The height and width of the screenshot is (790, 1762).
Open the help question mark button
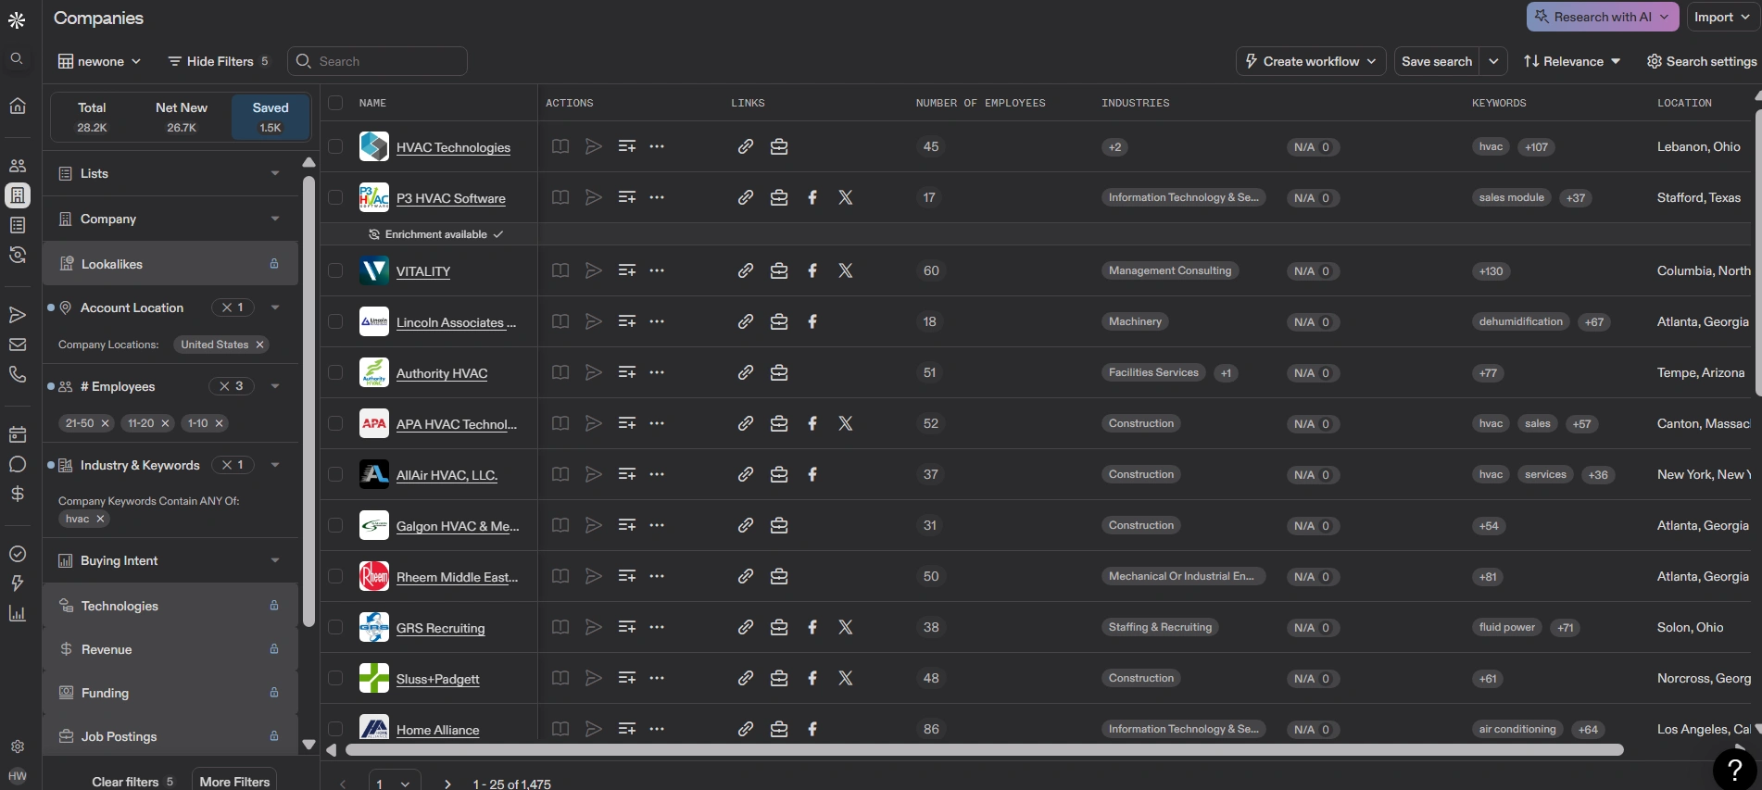pyautogui.click(x=1734, y=769)
